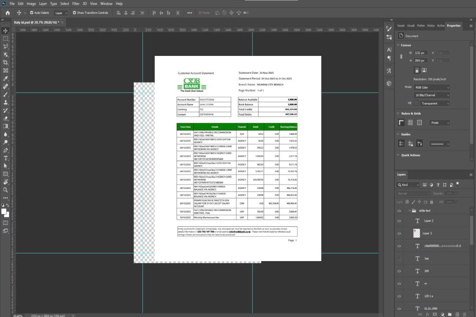The image size is (476, 317).
Task: Select the Zoom tool
Action: coord(5,190)
